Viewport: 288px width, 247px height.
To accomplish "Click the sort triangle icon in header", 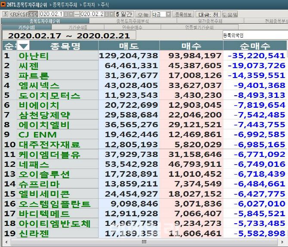I will point(23,46).
